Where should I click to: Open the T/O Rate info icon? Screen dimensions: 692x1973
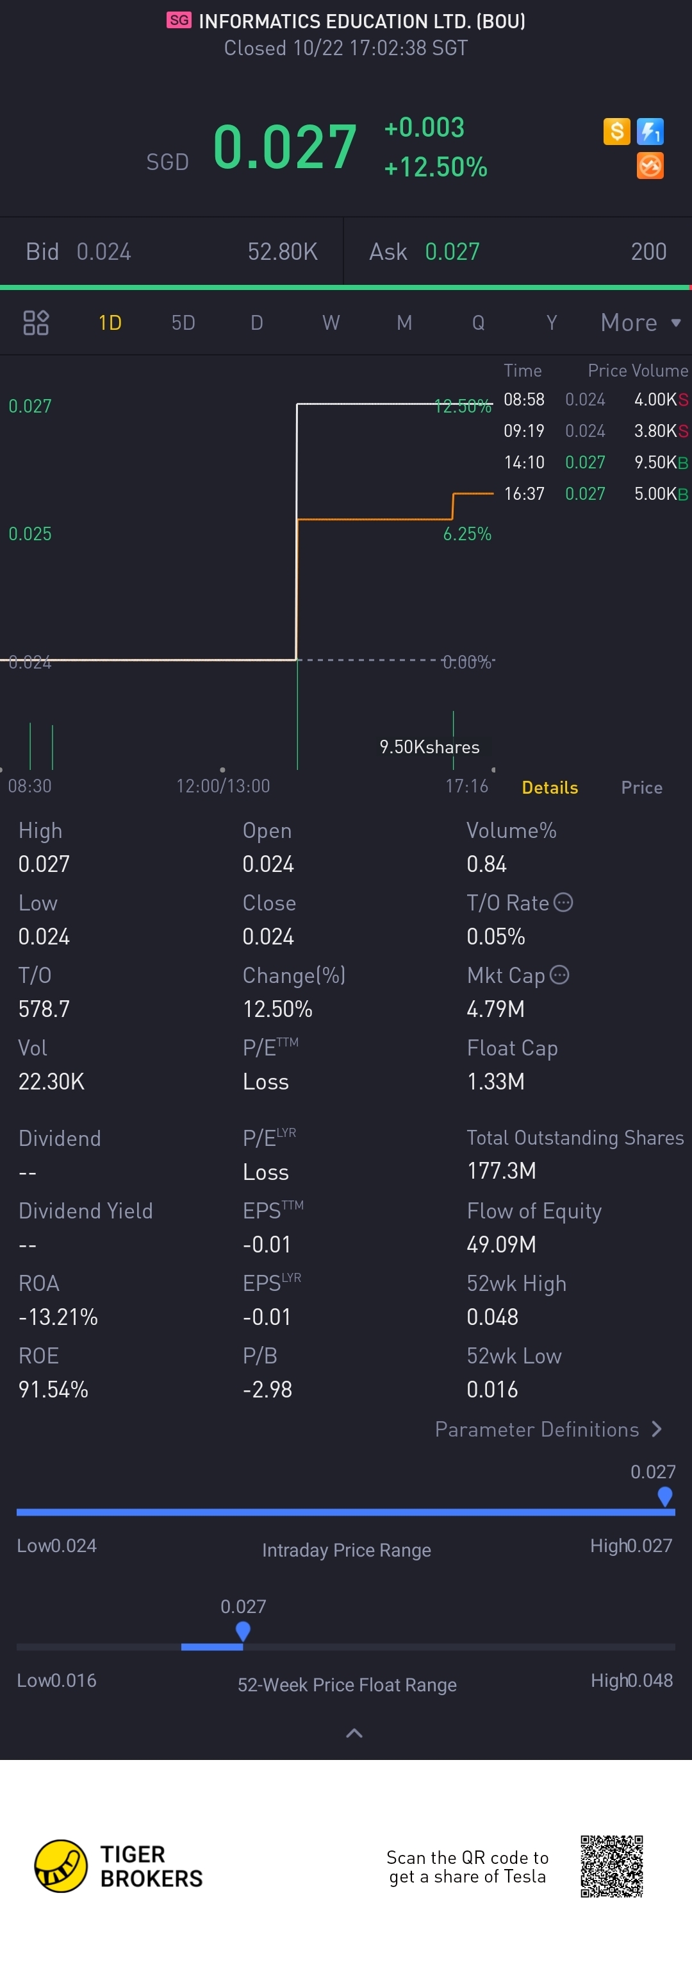[x=563, y=902]
